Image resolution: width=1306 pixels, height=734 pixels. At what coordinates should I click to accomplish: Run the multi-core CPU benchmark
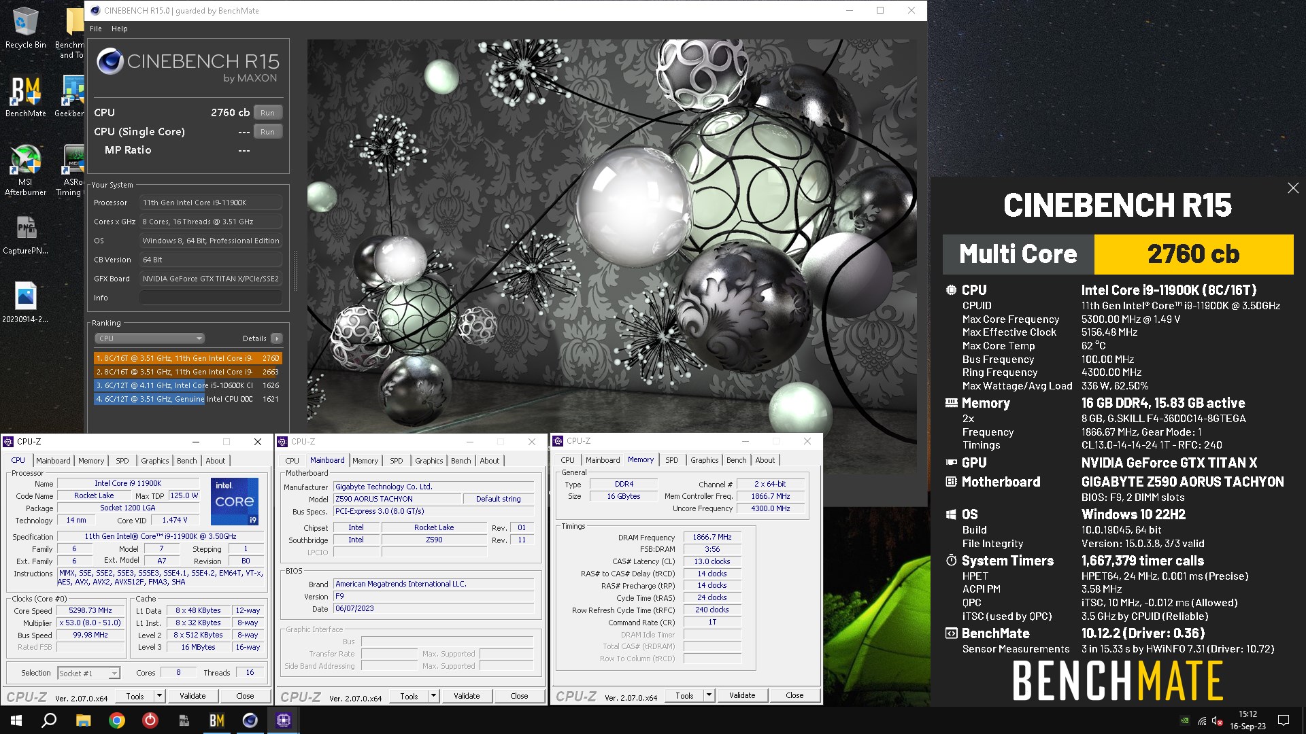(268, 113)
